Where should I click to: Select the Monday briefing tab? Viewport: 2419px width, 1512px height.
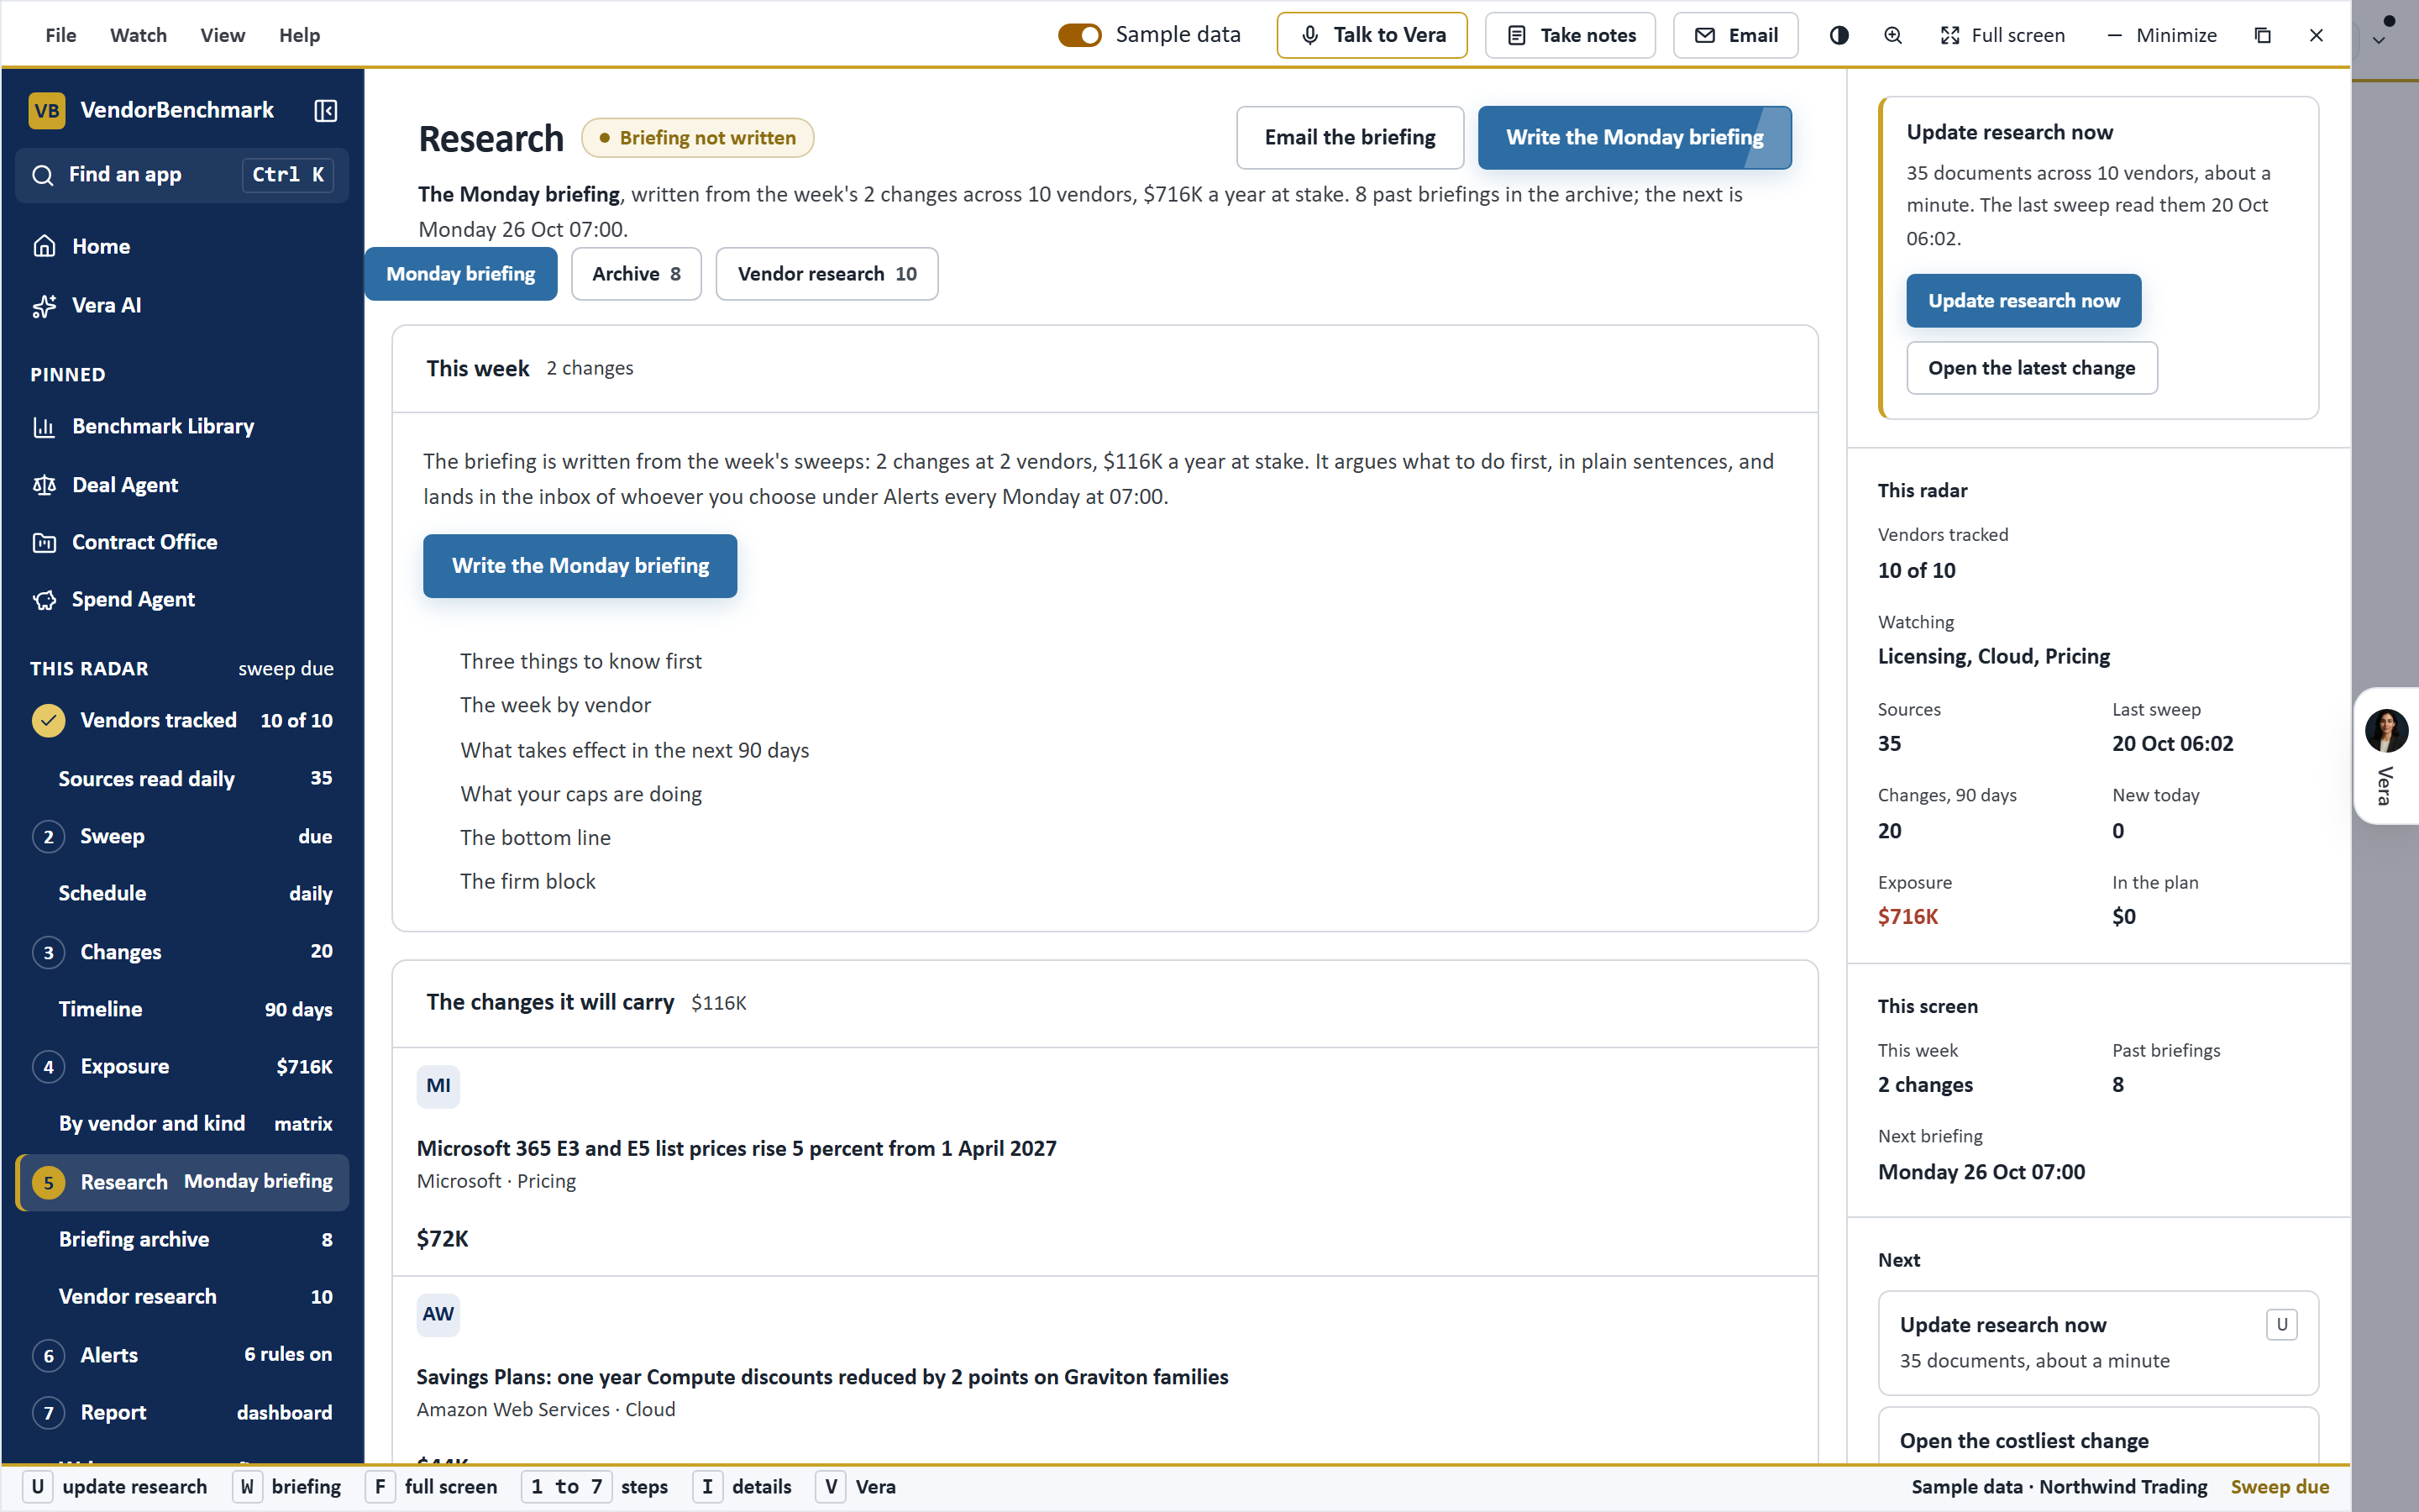tap(461, 274)
